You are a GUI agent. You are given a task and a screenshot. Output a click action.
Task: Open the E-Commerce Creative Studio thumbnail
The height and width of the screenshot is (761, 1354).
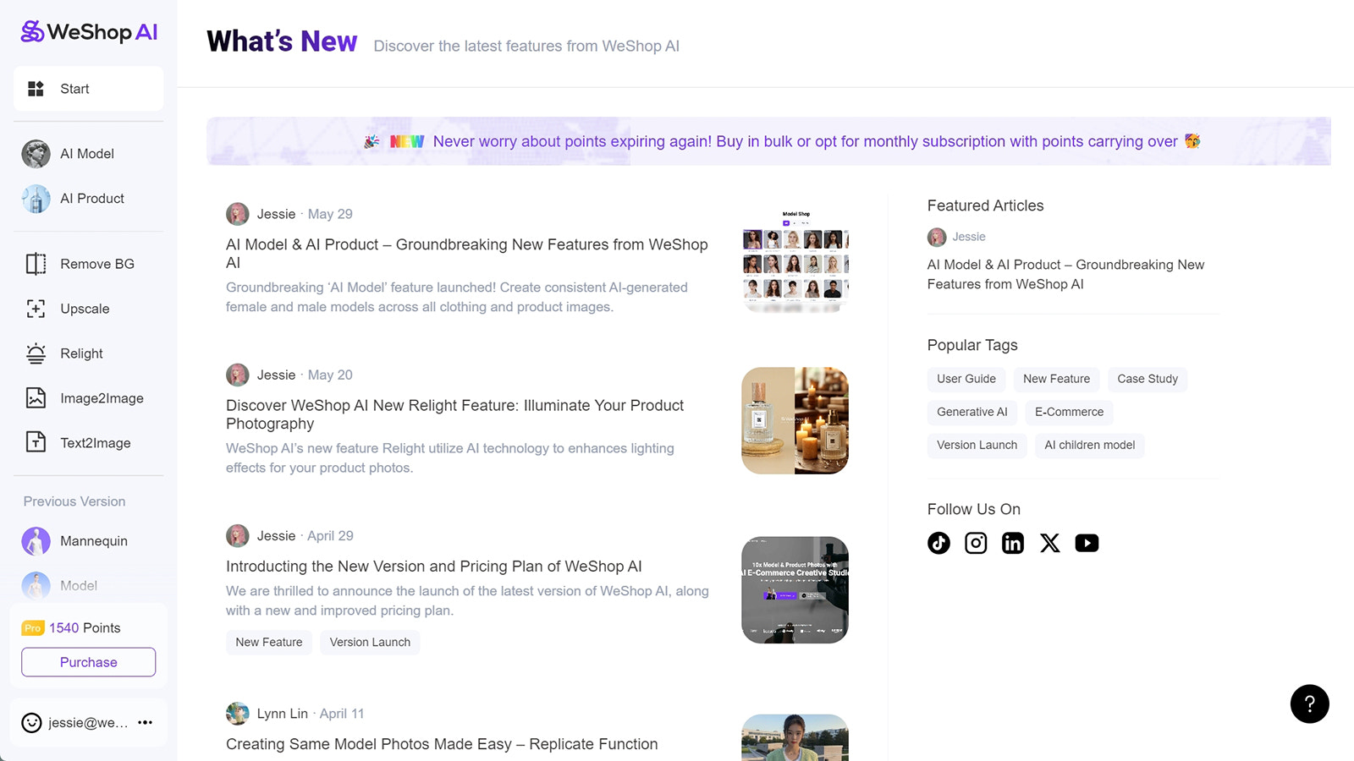tap(795, 590)
